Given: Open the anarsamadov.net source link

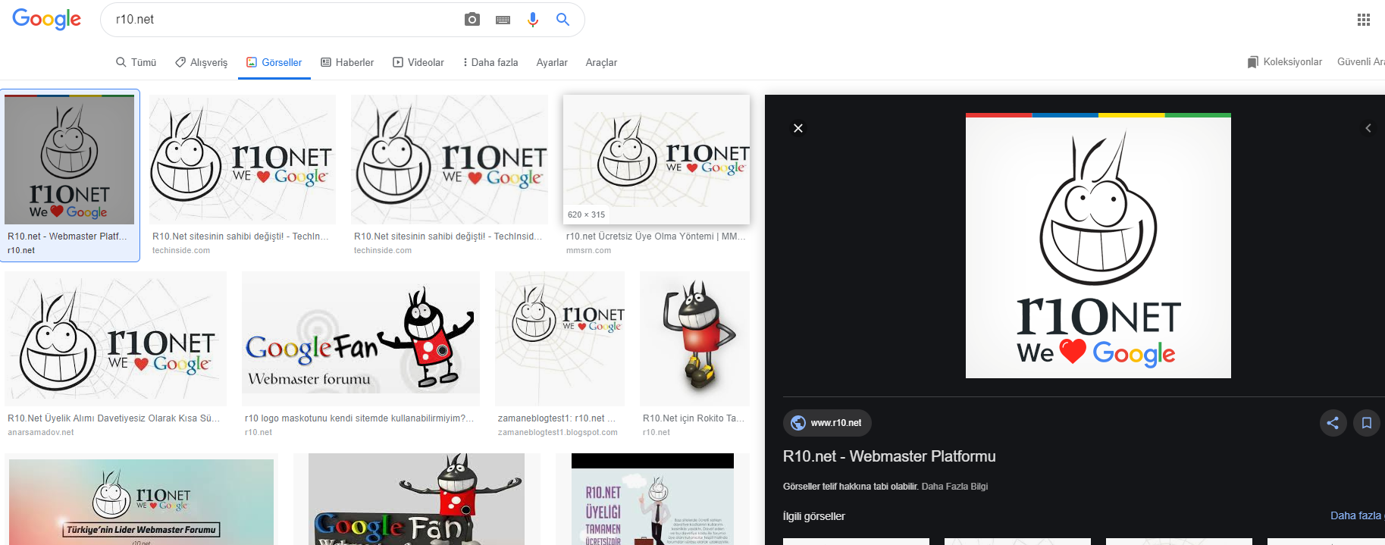Looking at the screenshot, I should click(41, 432).
